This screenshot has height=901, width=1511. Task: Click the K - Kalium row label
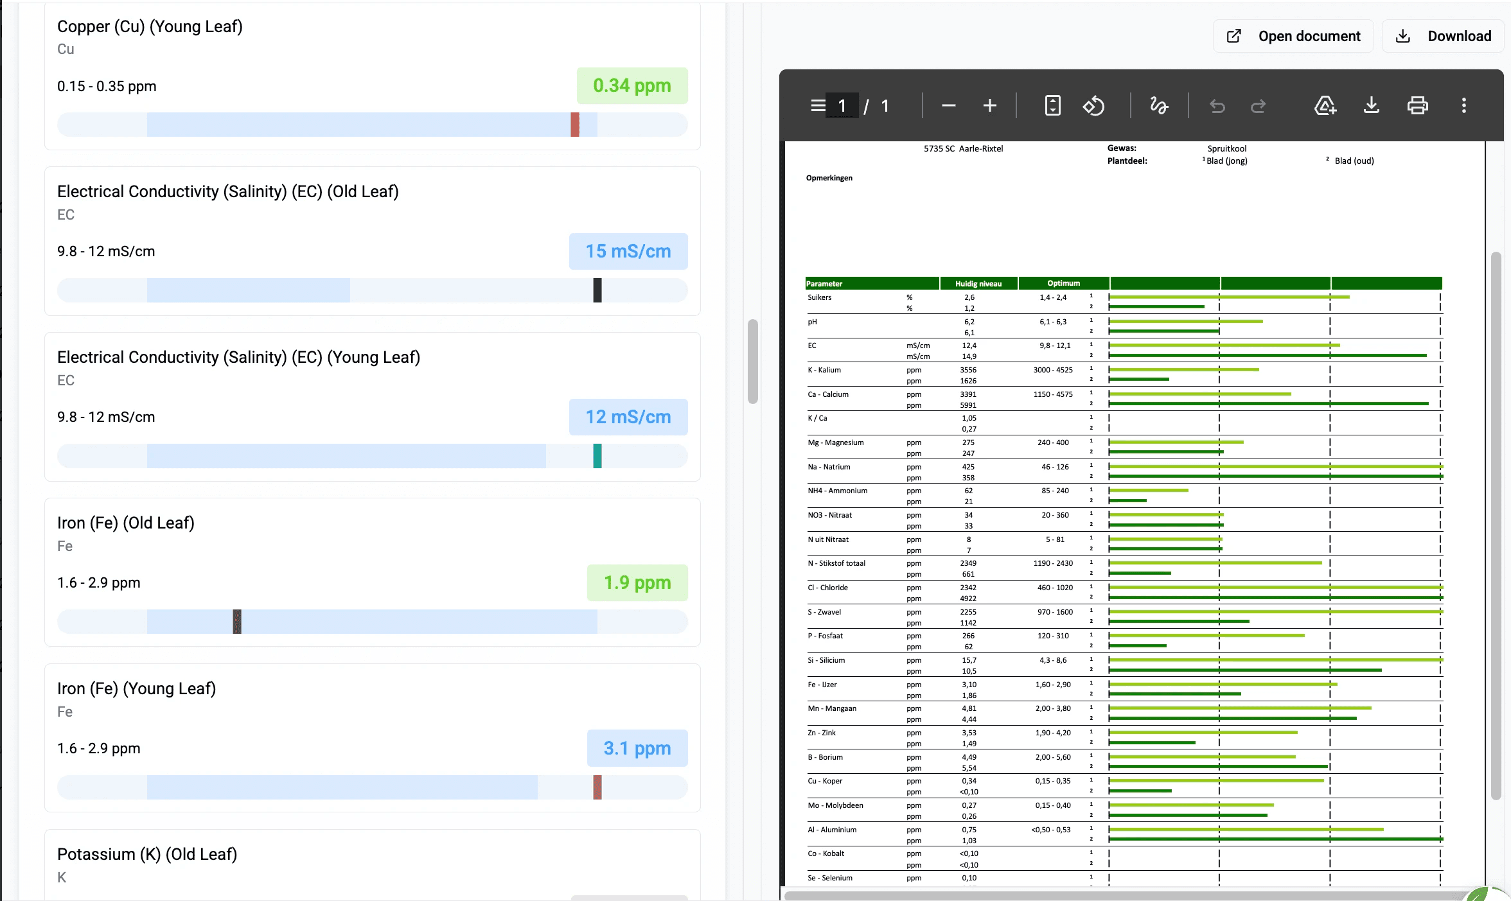[x=824, y=370]
